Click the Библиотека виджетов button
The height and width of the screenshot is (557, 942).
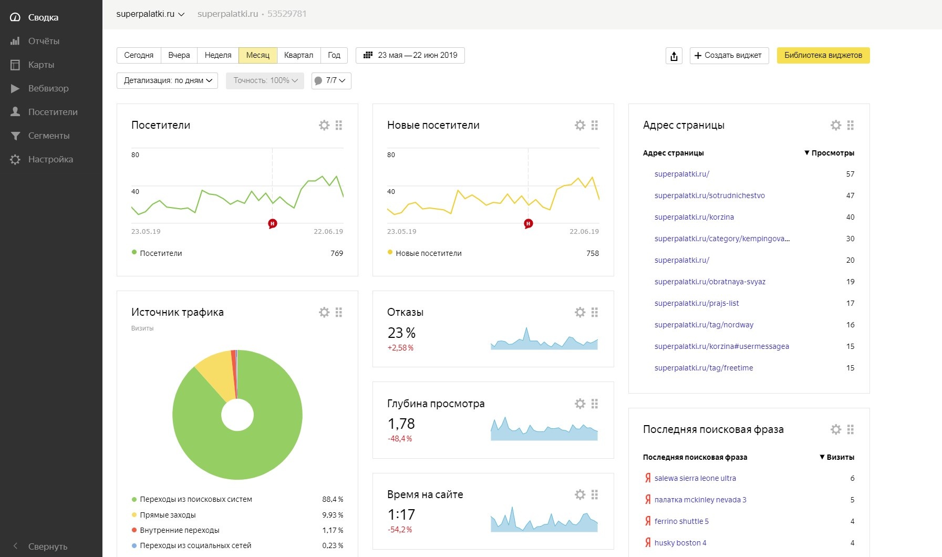[823, 55]
